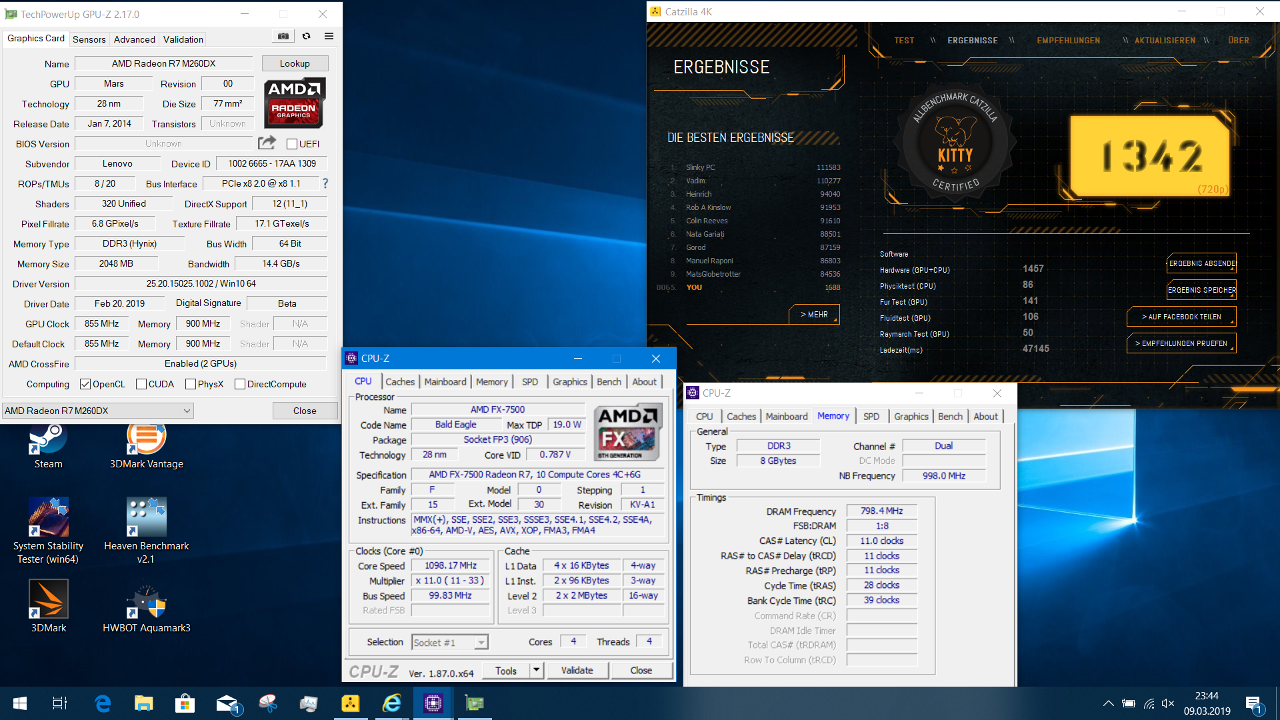The image size is (1280, 720).
Task: Open File Explorer from taskbar
Action: (x=143, y=703)
